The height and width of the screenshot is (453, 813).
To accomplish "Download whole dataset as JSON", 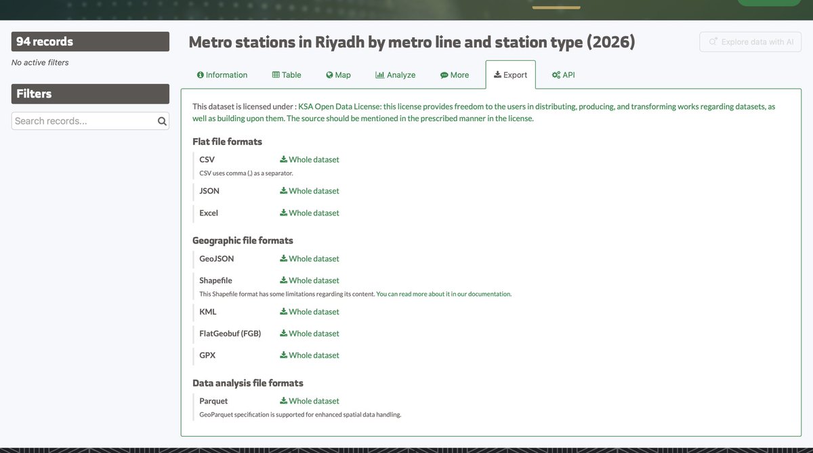I will tap(310, 191).
